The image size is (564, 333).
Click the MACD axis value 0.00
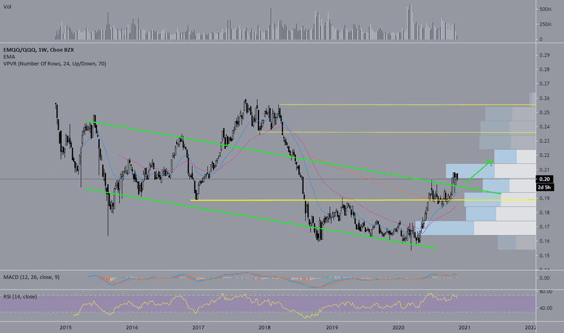pos(545,278)
